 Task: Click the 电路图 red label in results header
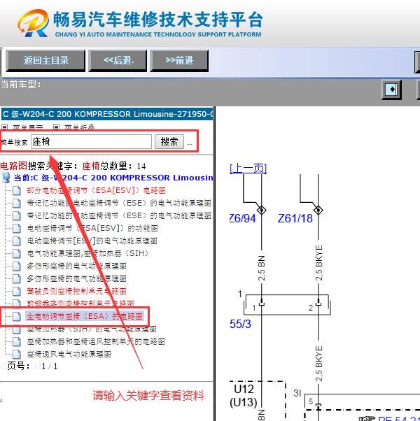[x=14, y=166]
